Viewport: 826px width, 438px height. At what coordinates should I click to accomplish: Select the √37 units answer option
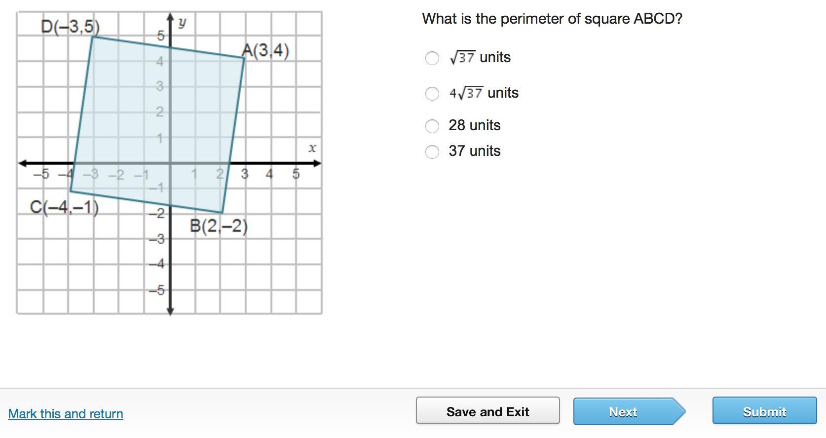click(432, 58)
